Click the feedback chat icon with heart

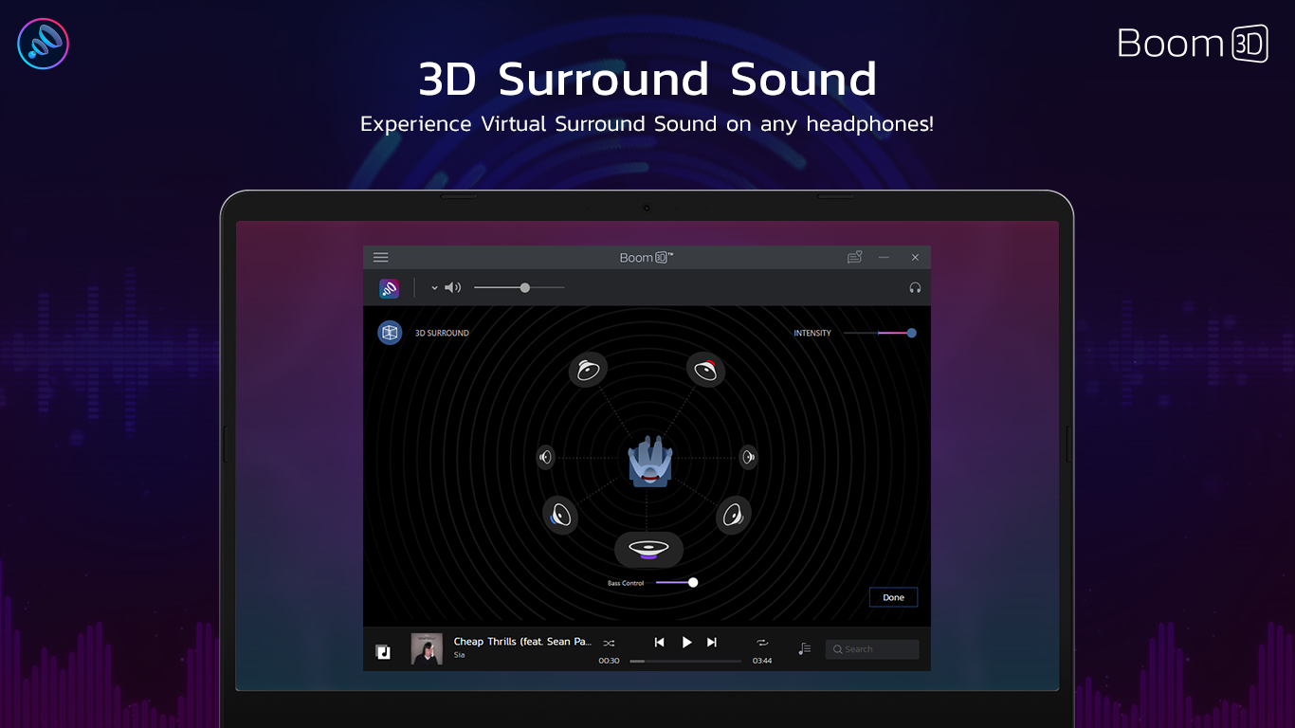click(x=854, y=257)
